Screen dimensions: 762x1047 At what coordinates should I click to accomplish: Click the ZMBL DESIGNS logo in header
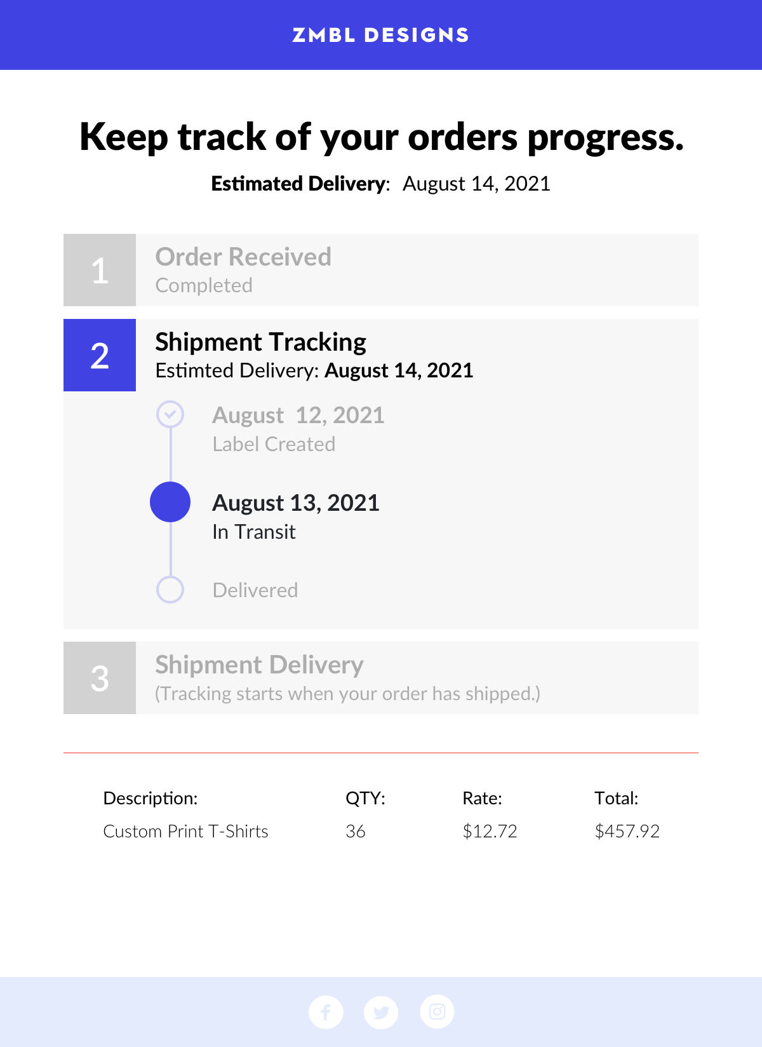pos(381,35)
